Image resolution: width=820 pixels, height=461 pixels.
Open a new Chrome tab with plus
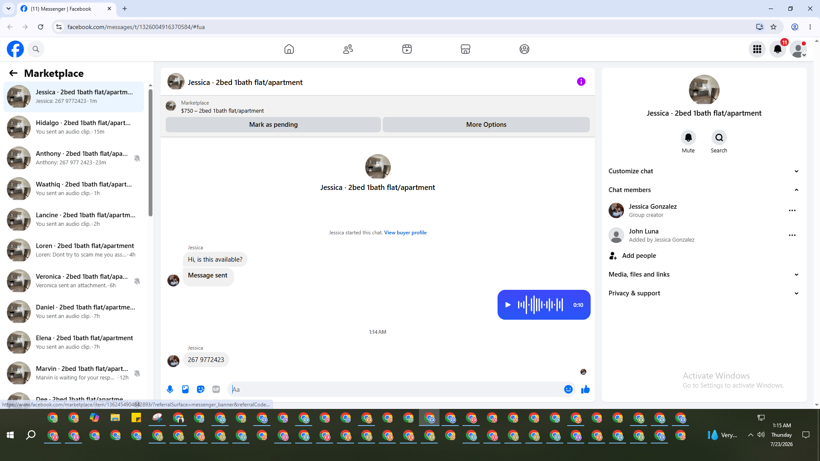click(125, 9)
